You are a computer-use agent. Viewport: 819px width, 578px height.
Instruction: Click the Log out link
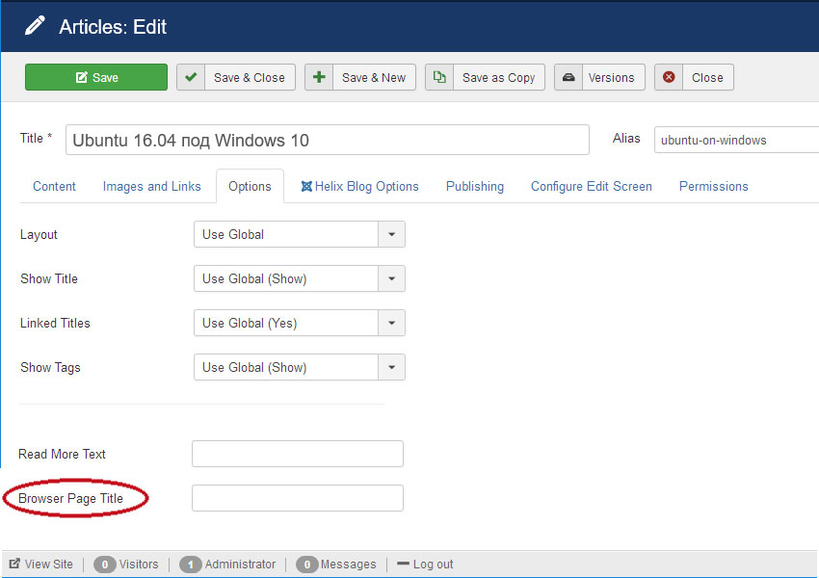pos(433,565)
